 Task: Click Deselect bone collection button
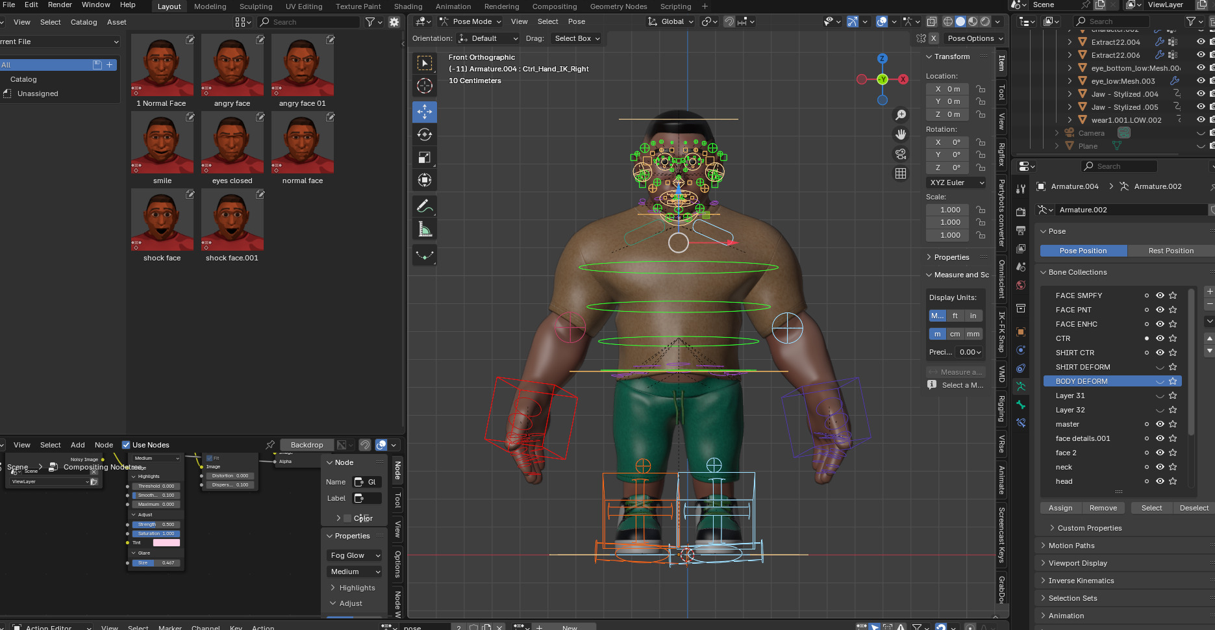coord(1194,508)
